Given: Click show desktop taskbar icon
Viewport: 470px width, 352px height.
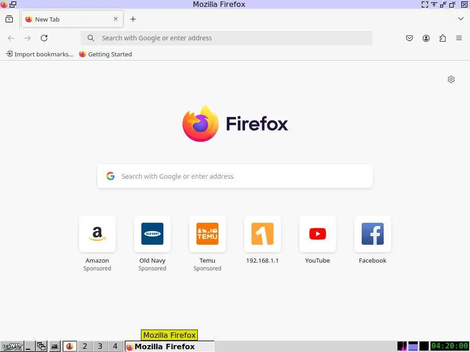Looking at the screenshot, I should click(x=29, y=346).
